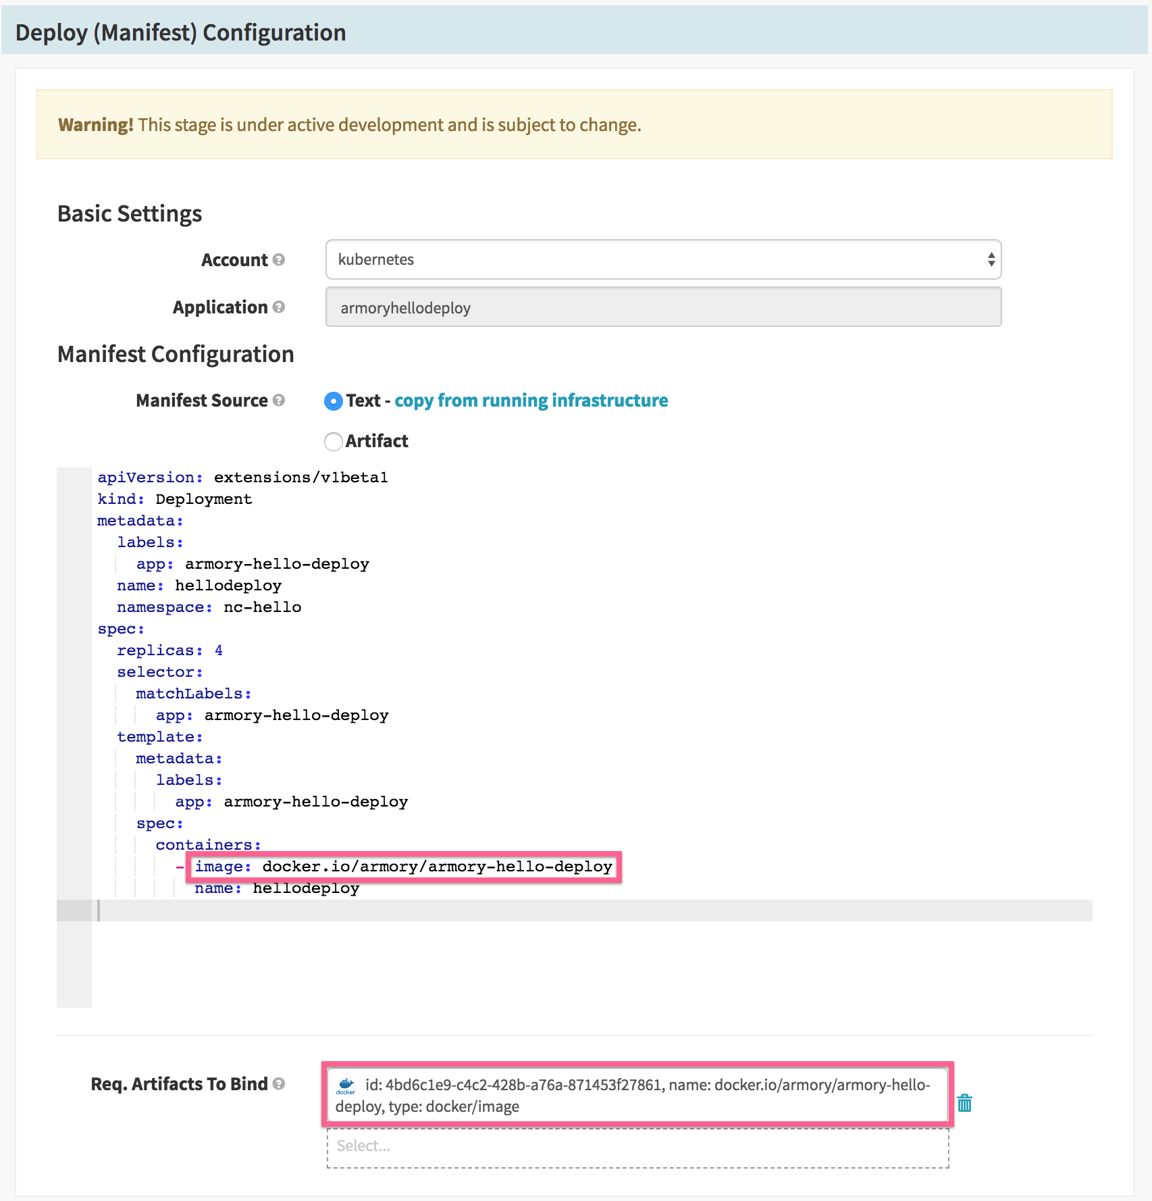Click the replicas line in manifest
The height and width of the screenshot is (1201, 1152).
pos(169,650)
